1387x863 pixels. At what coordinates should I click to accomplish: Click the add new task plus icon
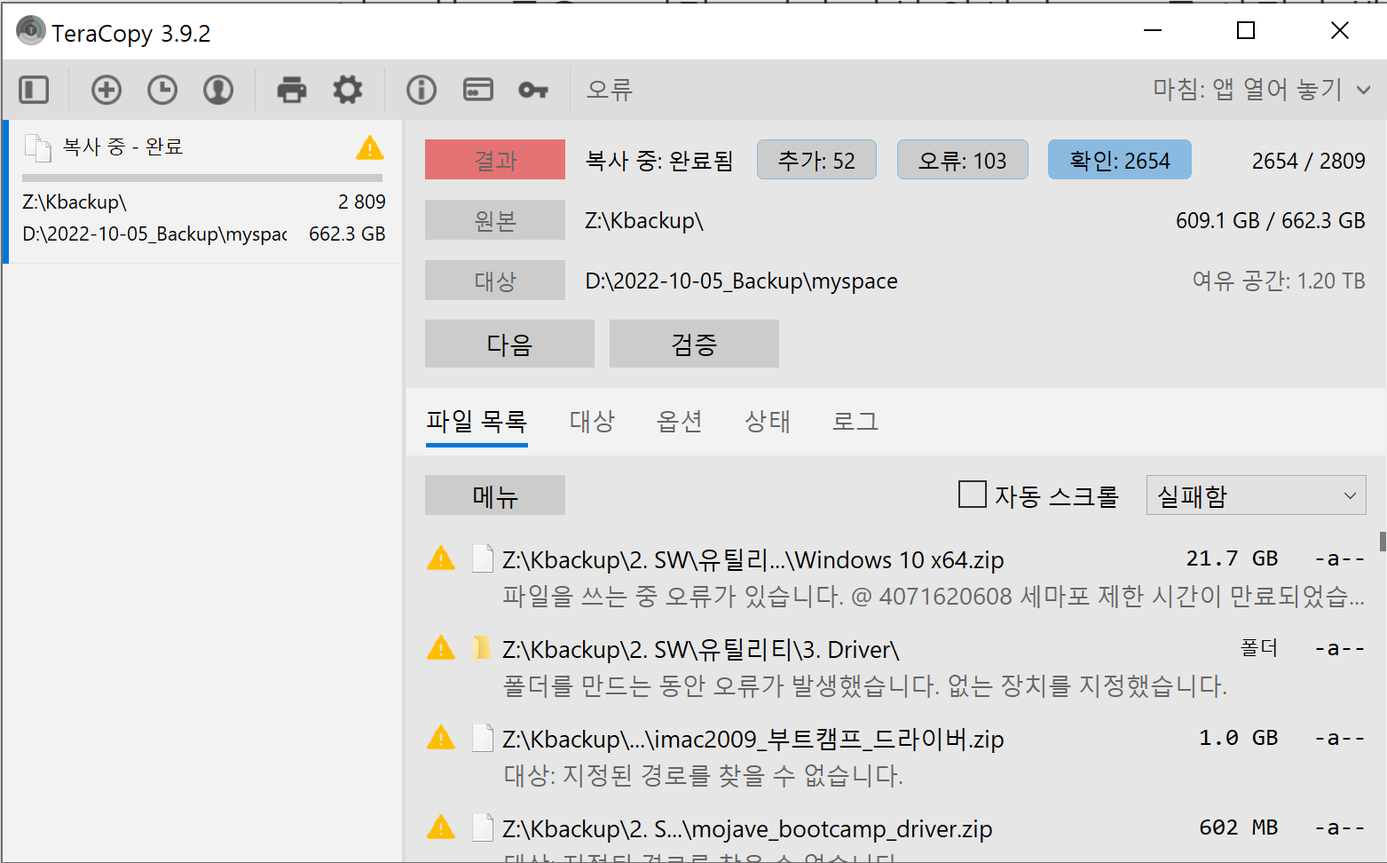106,90
